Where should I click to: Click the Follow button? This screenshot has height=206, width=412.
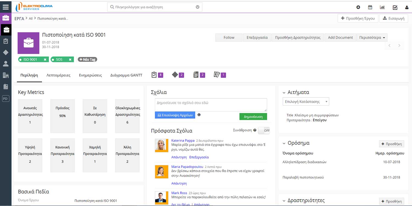[229, 38]
